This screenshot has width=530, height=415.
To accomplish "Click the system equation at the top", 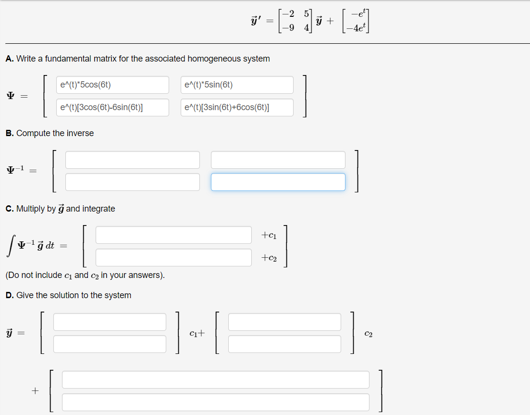I will pyautogui.click(x=310, y=21).
